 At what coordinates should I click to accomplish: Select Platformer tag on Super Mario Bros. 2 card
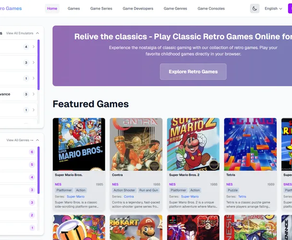point(178,190)
